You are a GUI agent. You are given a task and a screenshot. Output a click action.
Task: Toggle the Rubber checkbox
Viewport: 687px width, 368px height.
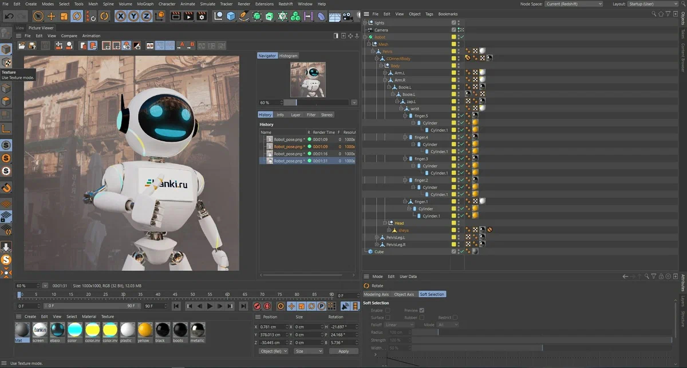click(422, 318)
